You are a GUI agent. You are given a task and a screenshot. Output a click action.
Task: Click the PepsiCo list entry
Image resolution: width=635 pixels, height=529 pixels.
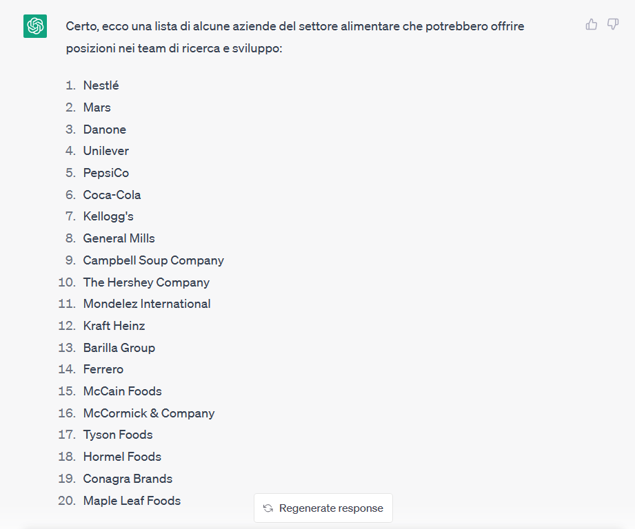[106, 173]
